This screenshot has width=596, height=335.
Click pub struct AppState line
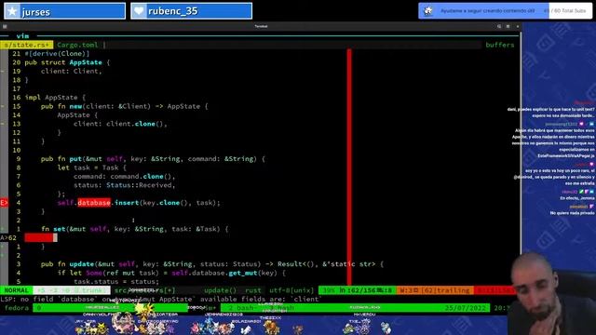click(67, 62)
